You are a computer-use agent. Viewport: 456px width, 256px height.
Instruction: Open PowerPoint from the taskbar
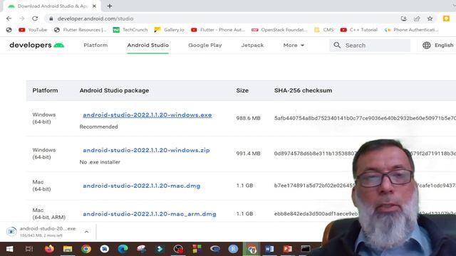point(288,249)
